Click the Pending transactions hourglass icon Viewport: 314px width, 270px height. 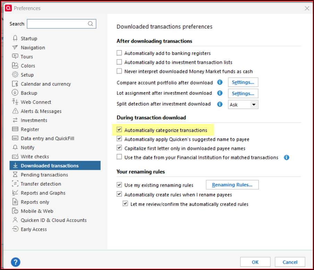coord(15,174)
